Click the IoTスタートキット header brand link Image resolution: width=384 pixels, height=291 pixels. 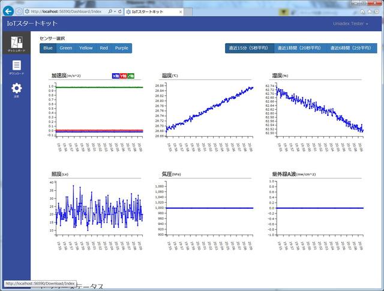[x=32, y=23]
